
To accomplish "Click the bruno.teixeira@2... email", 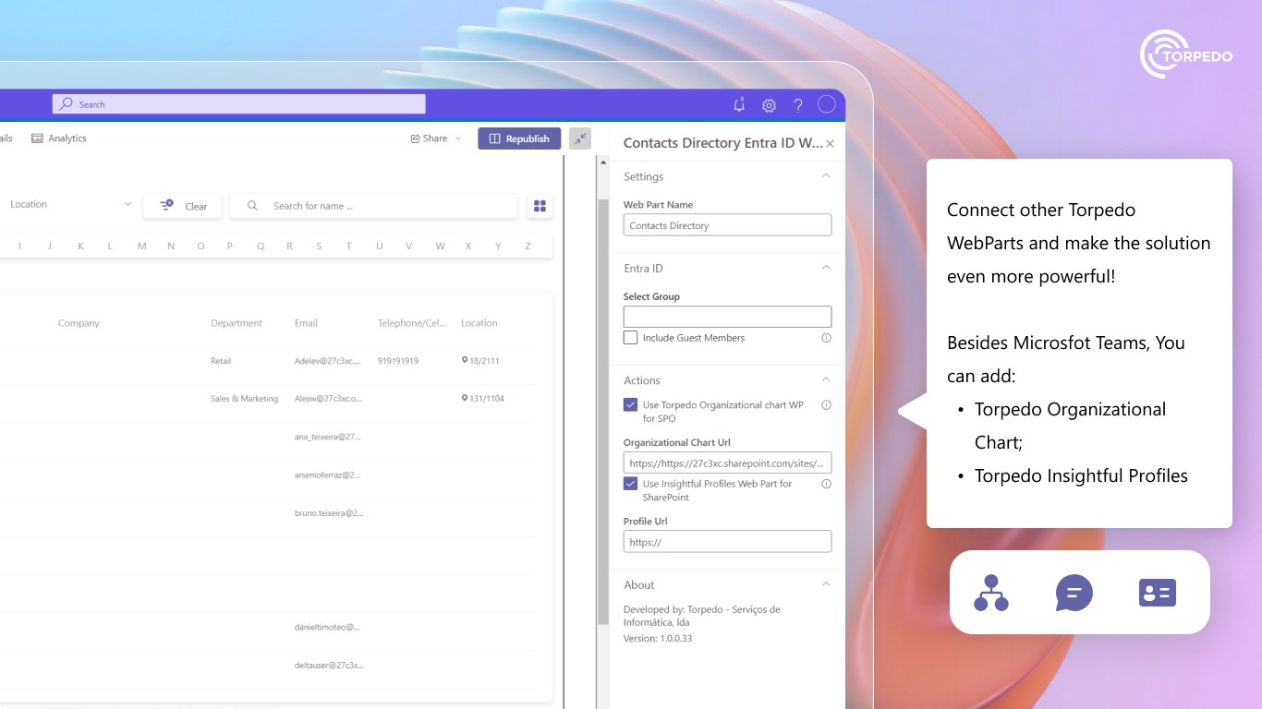I will click(x=329, y=512).
